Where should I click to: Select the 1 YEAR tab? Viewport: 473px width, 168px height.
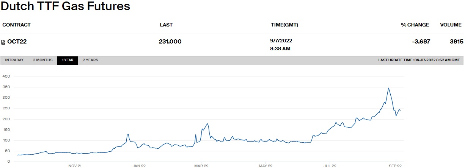point(68,60)
